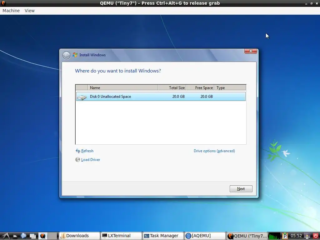Screen dimensions: 320x240
Task: Click the Windows flag icon beside Install Windows
Action: 75,55
